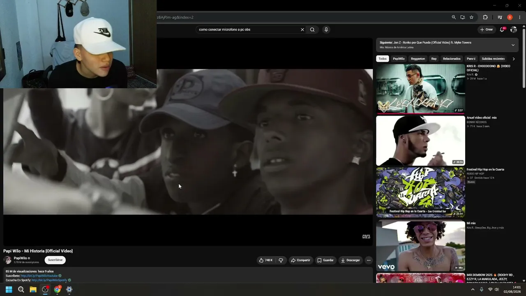Screen dimensions: 526x296
Task: Switch to OBS Studio in the taskbar
Action: pos(45,289)
